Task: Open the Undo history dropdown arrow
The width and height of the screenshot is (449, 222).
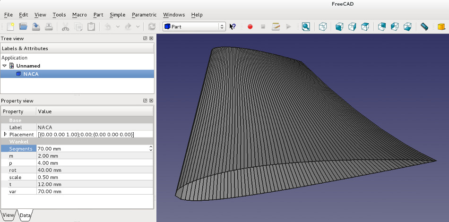Action: 118,26
